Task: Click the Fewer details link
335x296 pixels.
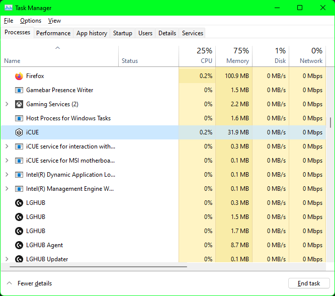Action: [x=35, y=283]
